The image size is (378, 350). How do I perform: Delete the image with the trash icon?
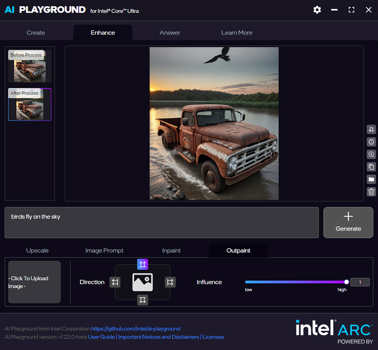[x=371, y=192]
